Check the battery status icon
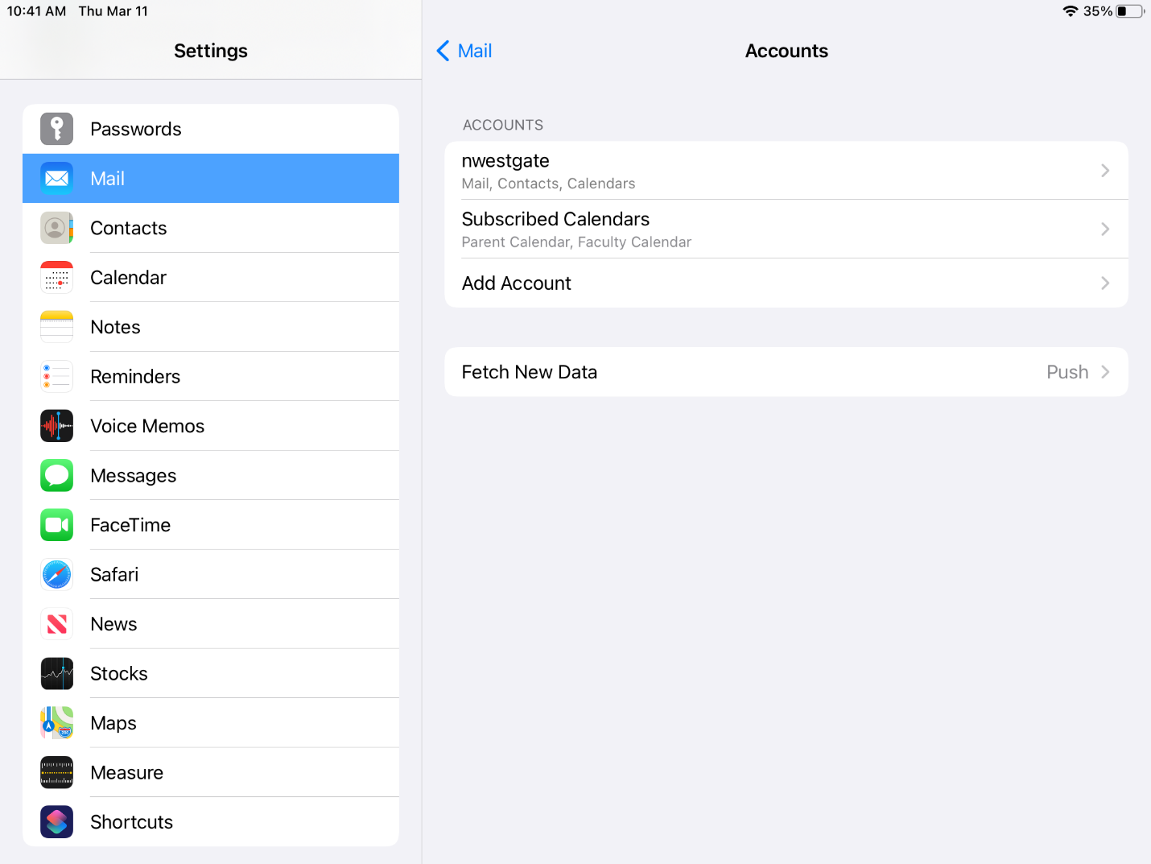The height and width of the screenshot is (864, 1151). 1130,11
